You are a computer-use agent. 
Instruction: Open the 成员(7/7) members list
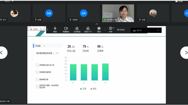point(88,30)
